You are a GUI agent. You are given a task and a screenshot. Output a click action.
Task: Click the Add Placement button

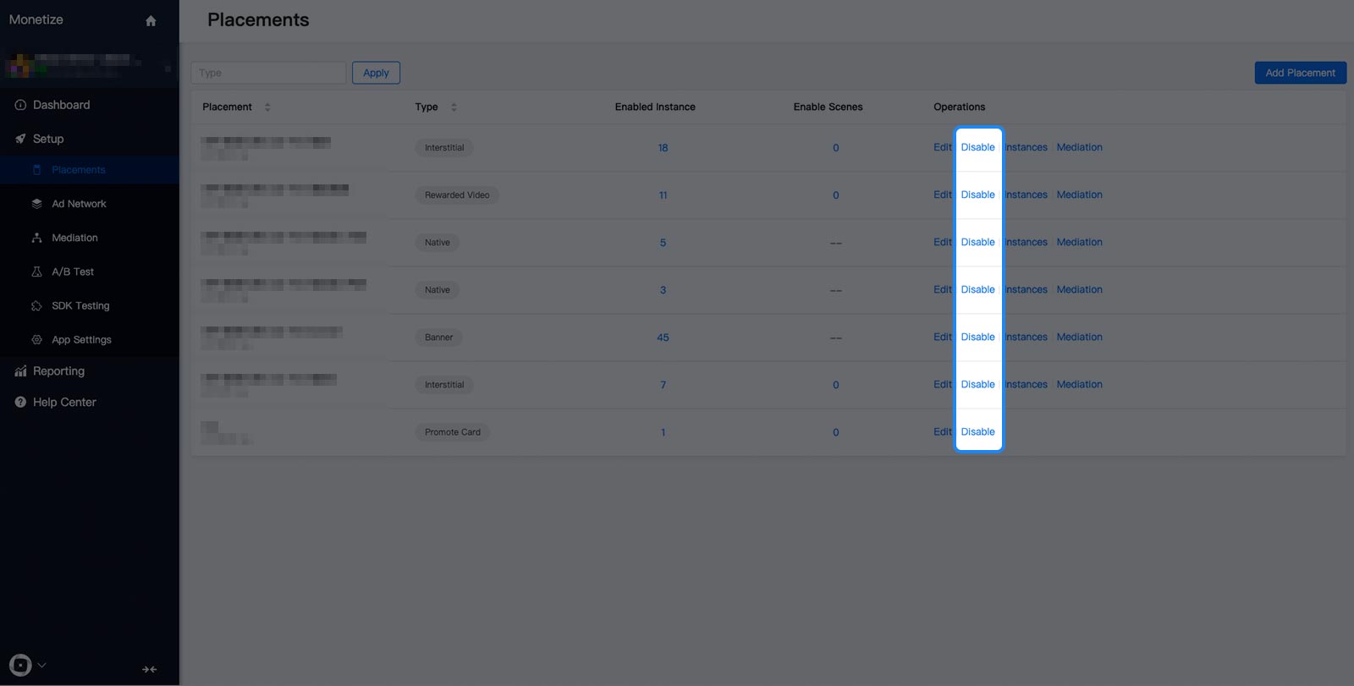(1300, 73)
